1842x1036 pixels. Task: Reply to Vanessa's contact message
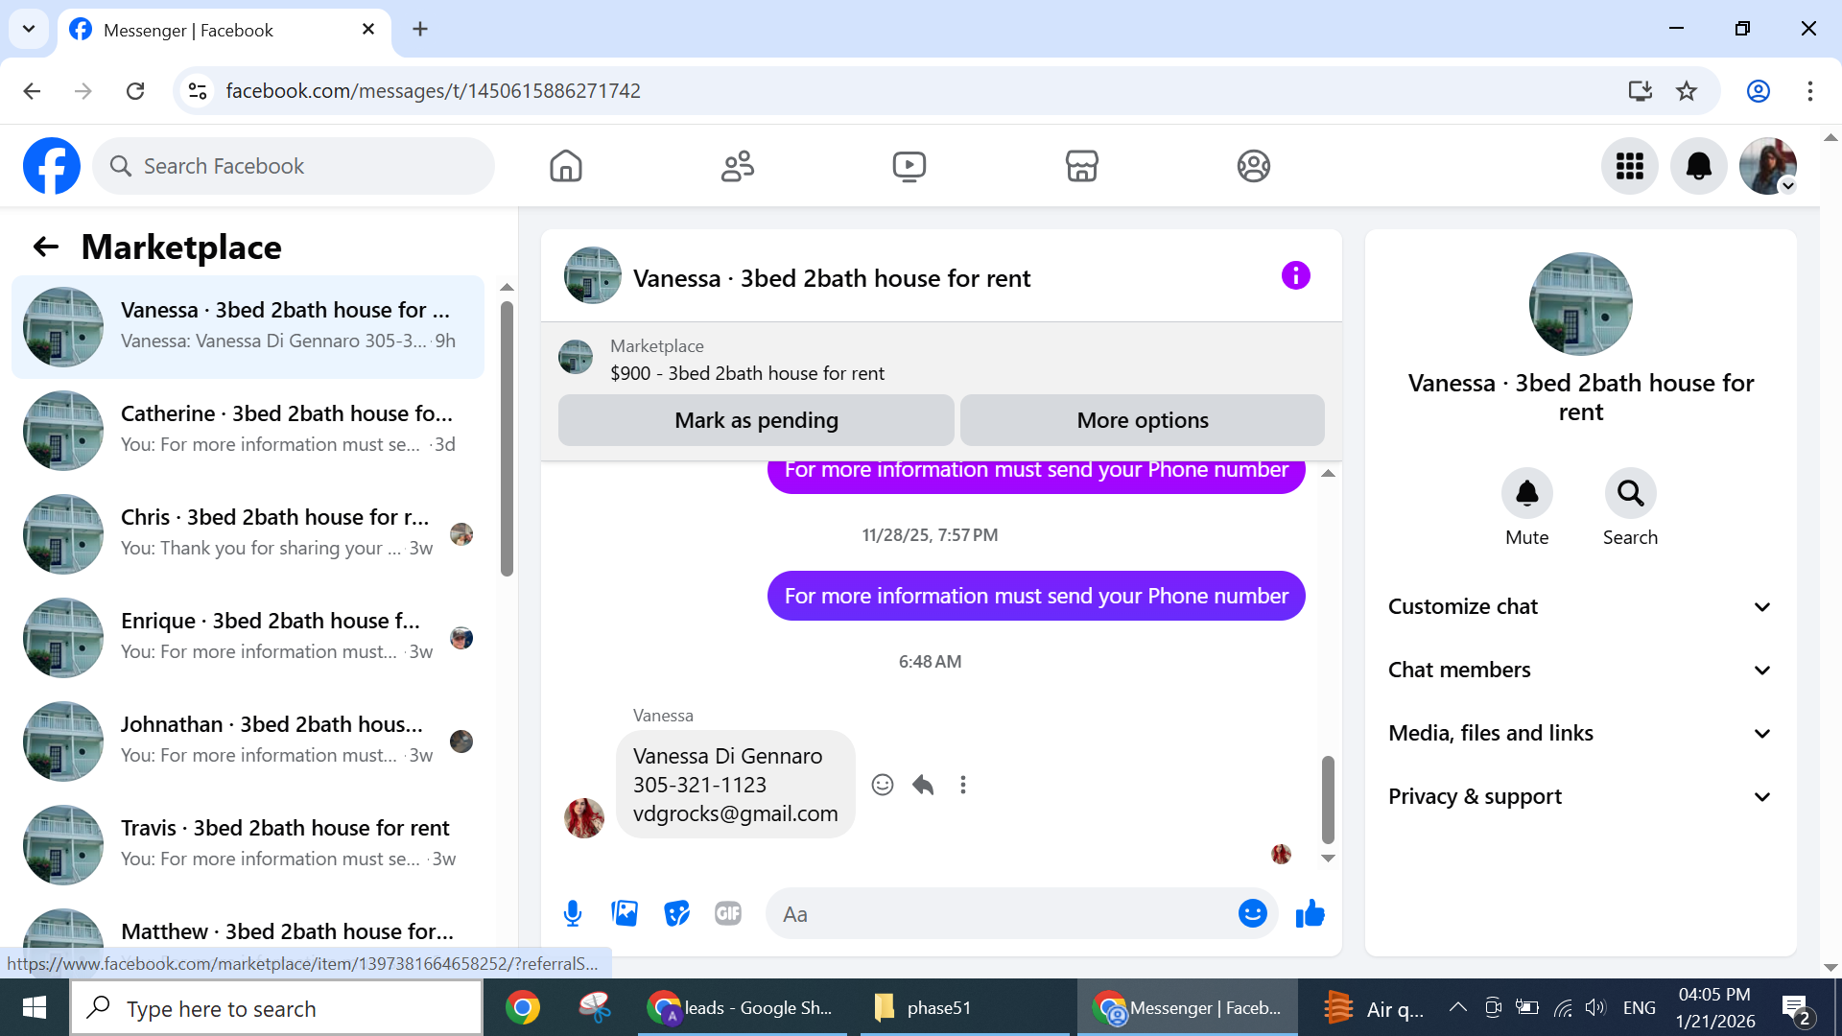[x=923, y=785]
